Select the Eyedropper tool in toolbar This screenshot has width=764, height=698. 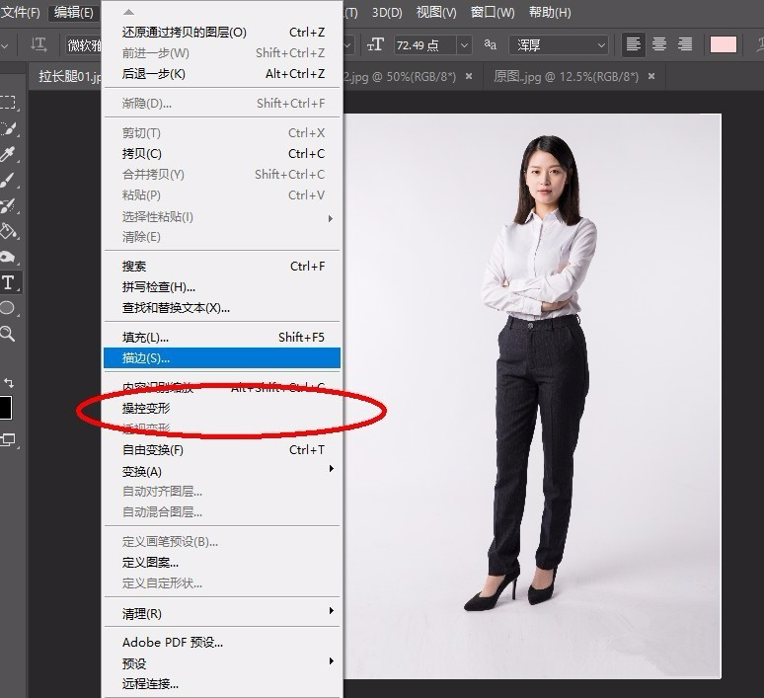pos(8,154)
